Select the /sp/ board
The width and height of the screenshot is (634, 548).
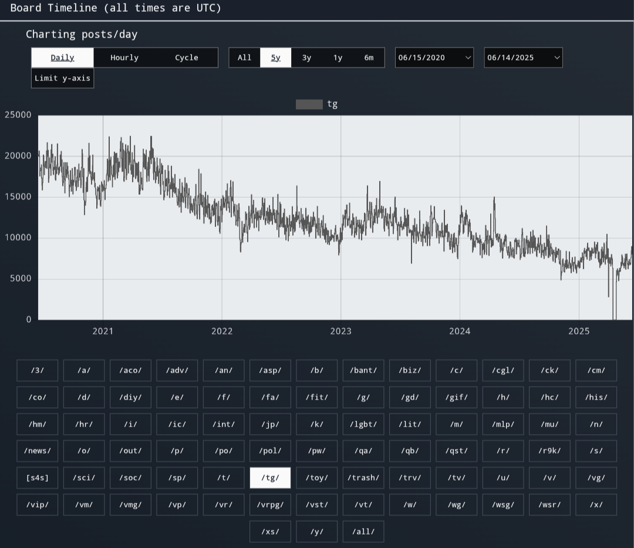(177, 478)
